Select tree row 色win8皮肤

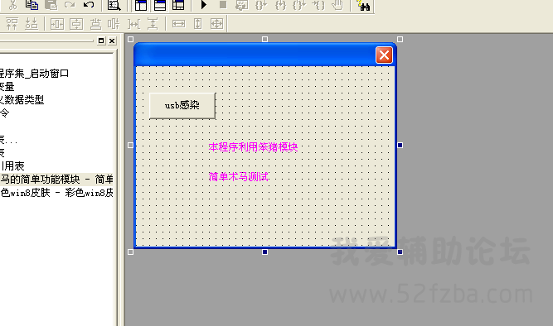(56, 193)
